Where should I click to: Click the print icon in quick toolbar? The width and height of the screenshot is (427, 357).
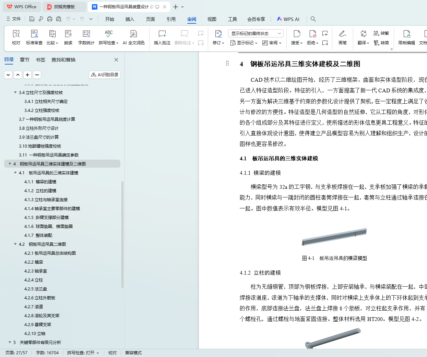pyautogui.click(x=50, y=19)
